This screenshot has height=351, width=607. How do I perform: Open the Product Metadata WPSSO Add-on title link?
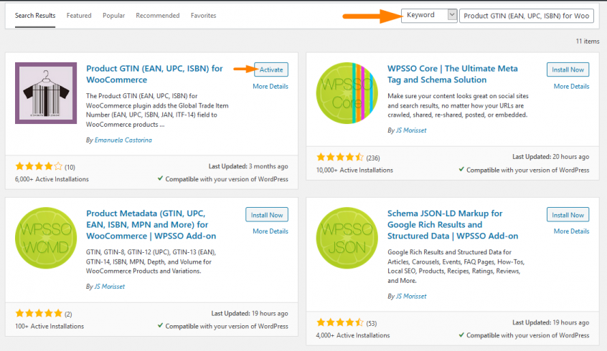pyautogui.click(x=151, y=225)
